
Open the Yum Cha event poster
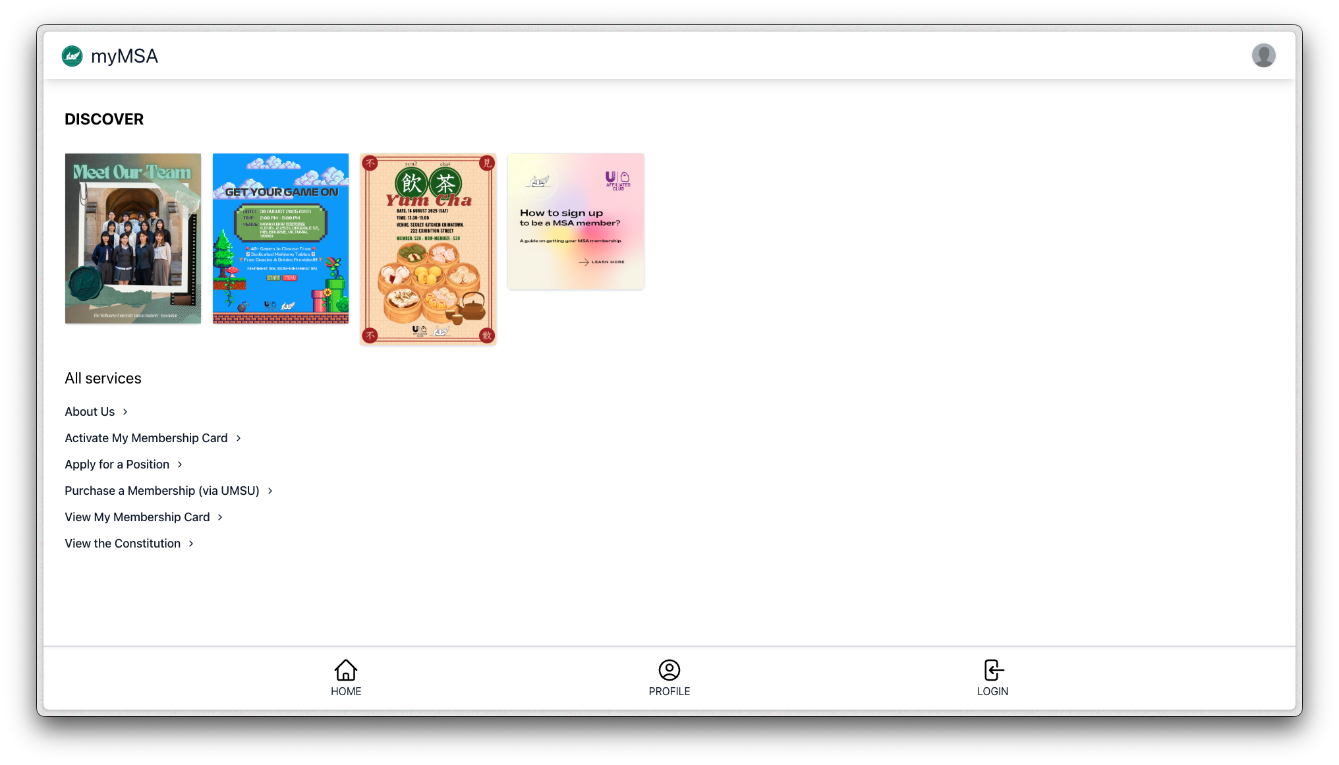coord(428,250)
